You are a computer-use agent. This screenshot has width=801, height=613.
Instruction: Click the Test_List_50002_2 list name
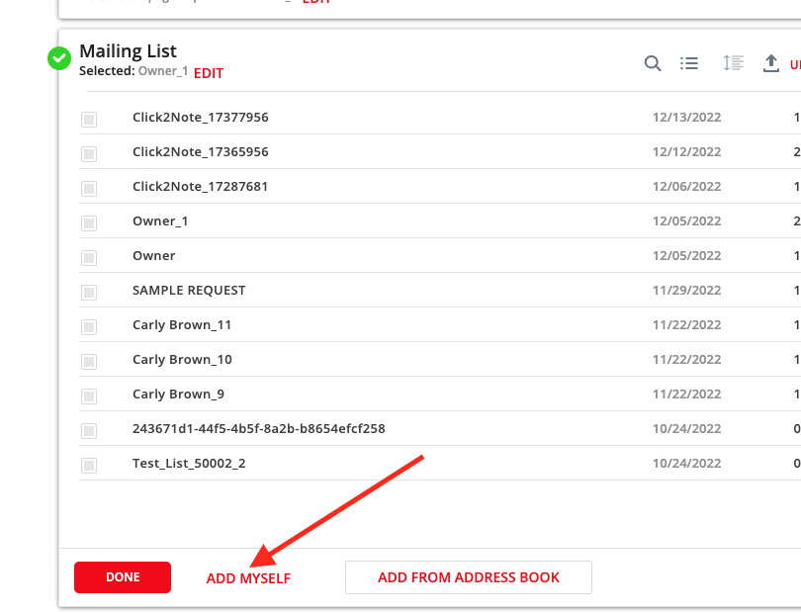tap(189, 464)
